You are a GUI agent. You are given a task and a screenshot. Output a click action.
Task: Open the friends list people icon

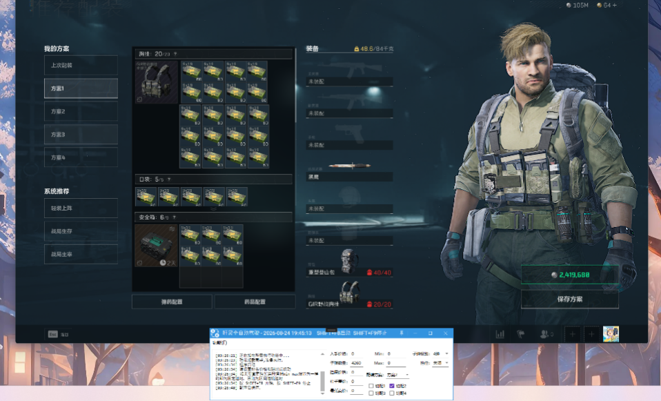click(546, 334)
